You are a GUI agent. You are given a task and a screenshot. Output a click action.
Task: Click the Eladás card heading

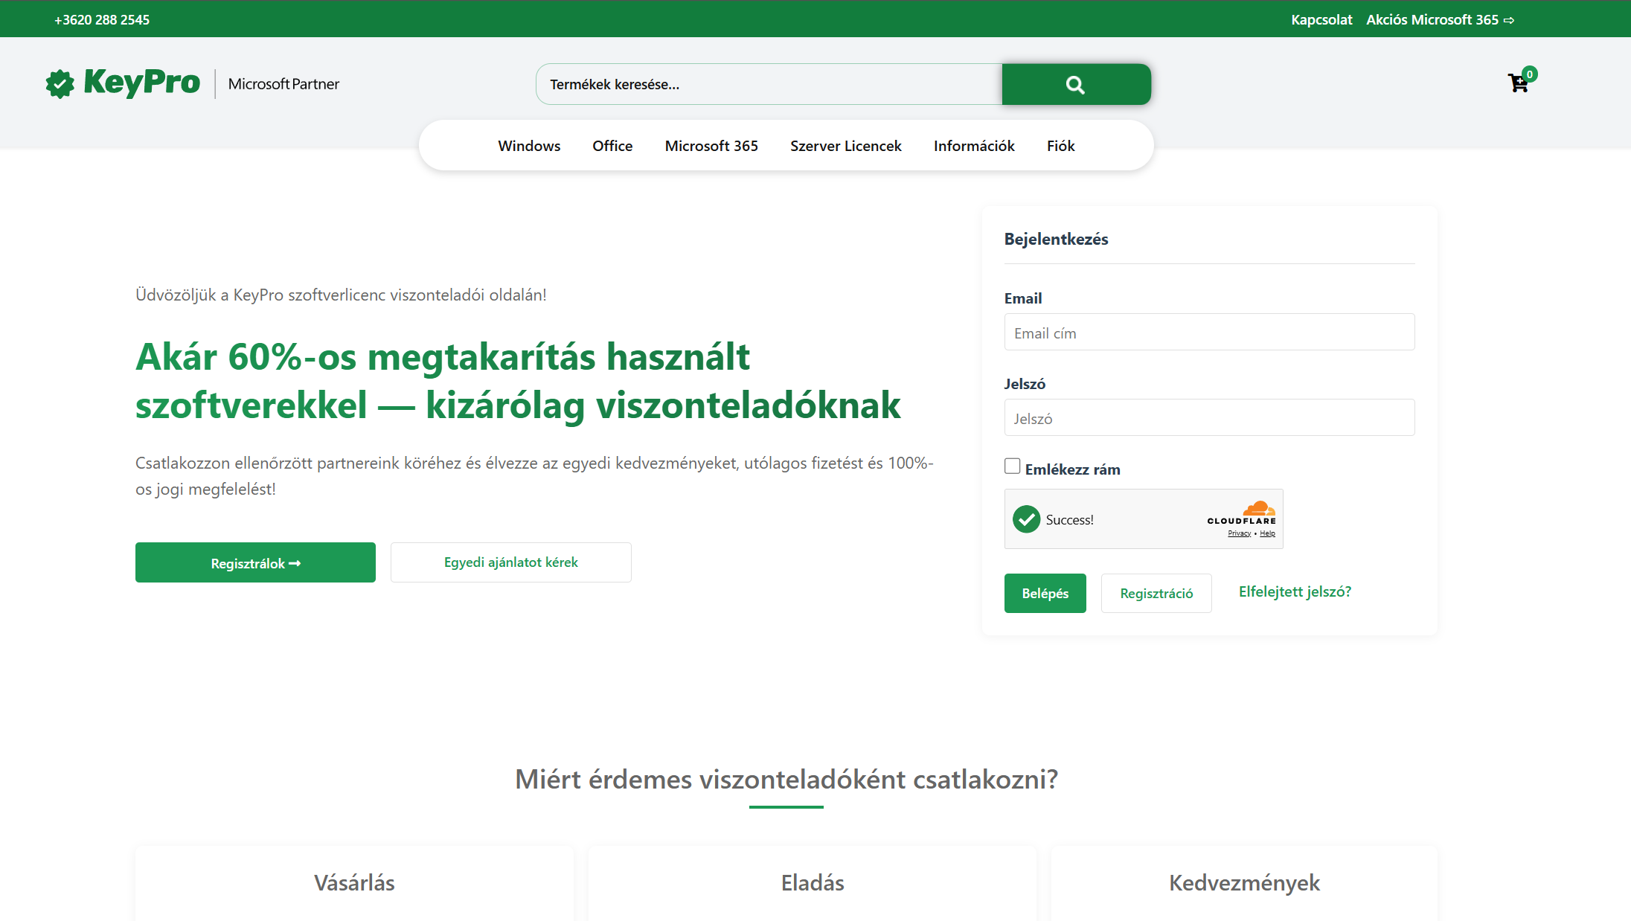(813, 883)
